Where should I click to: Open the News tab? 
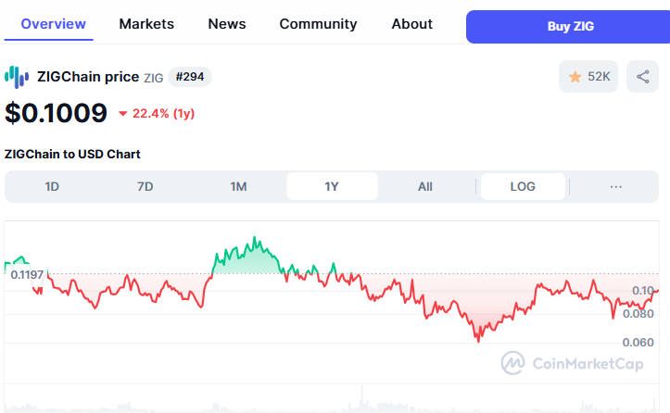tap(227, 24)
